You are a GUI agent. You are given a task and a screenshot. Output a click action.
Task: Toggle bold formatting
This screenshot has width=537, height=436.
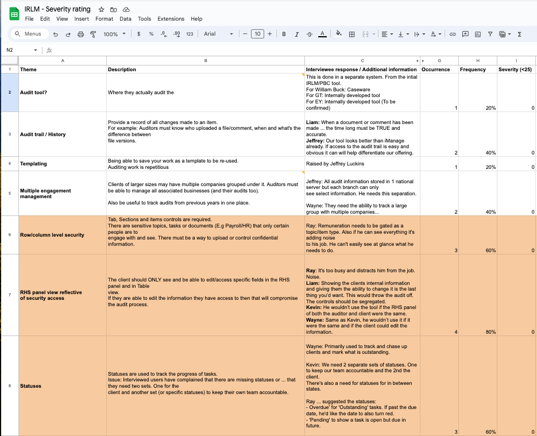(284, 34)
